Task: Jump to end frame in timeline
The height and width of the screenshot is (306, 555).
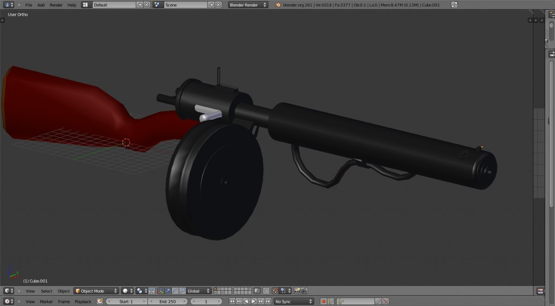Action: pyautogui.click(x=268, y=301)
